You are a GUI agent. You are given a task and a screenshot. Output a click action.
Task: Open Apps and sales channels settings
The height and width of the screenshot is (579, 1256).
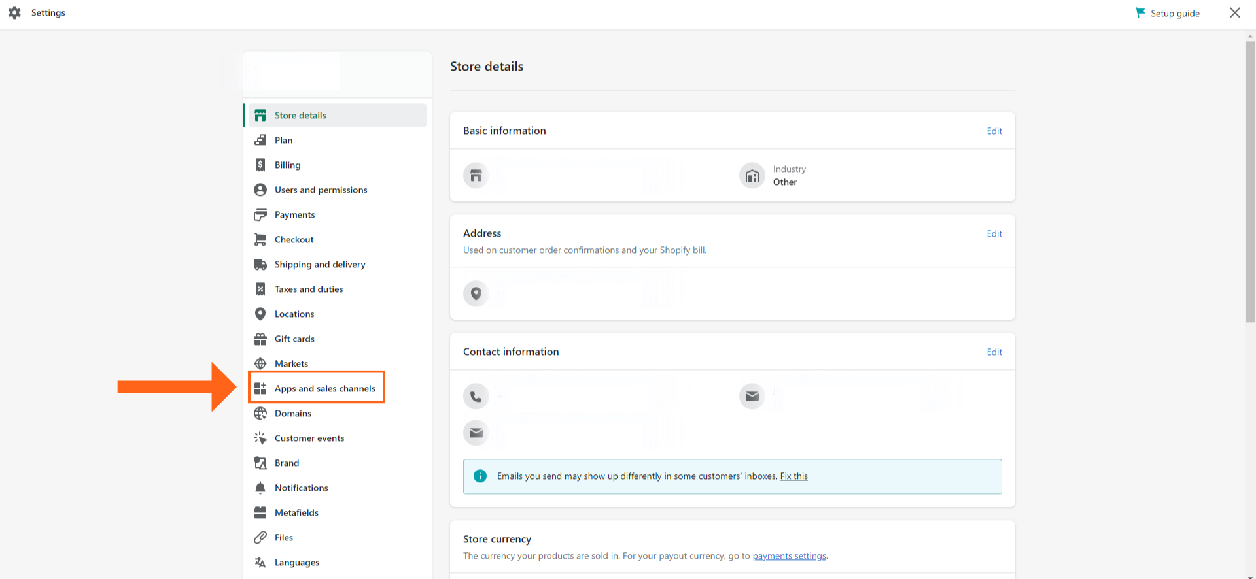(x=324, y=388)
